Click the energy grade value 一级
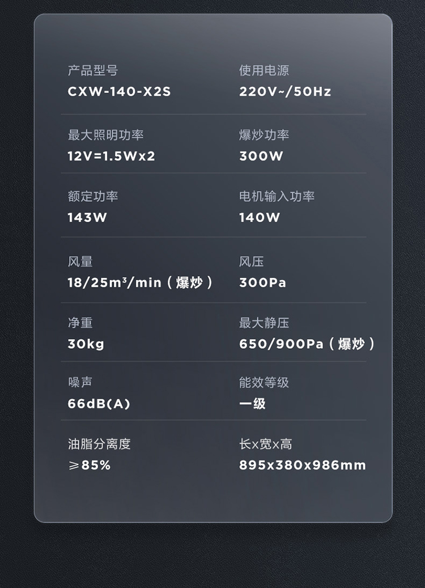Viewport: 425px width, 588px height. tap(252, 404)
